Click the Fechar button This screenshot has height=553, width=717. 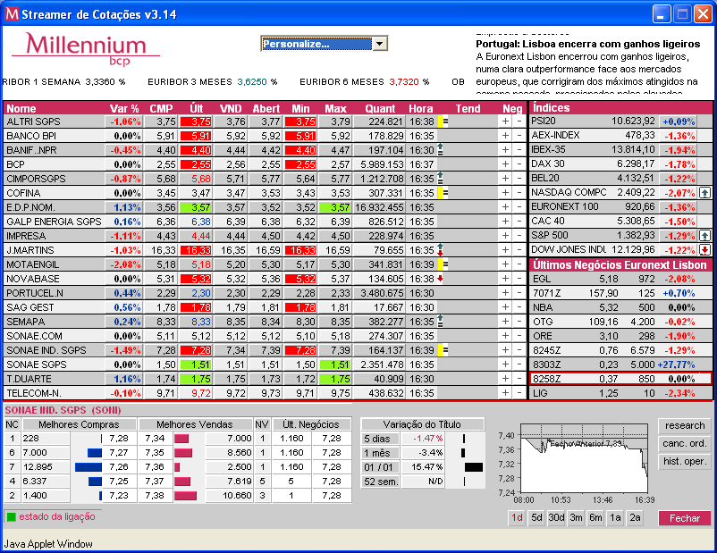(685, 518)
